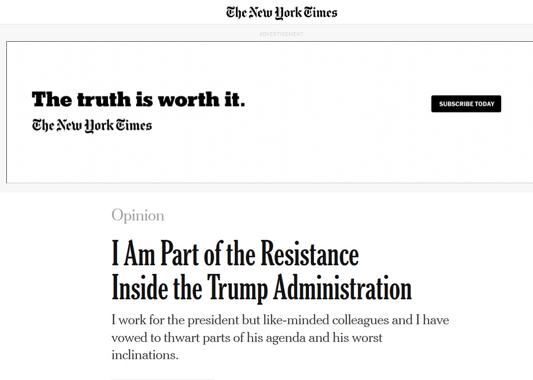Screen dimensions: 533x380
Task: Click the word 'colleagues' in the summary
Action: click(x=361, y=320)
